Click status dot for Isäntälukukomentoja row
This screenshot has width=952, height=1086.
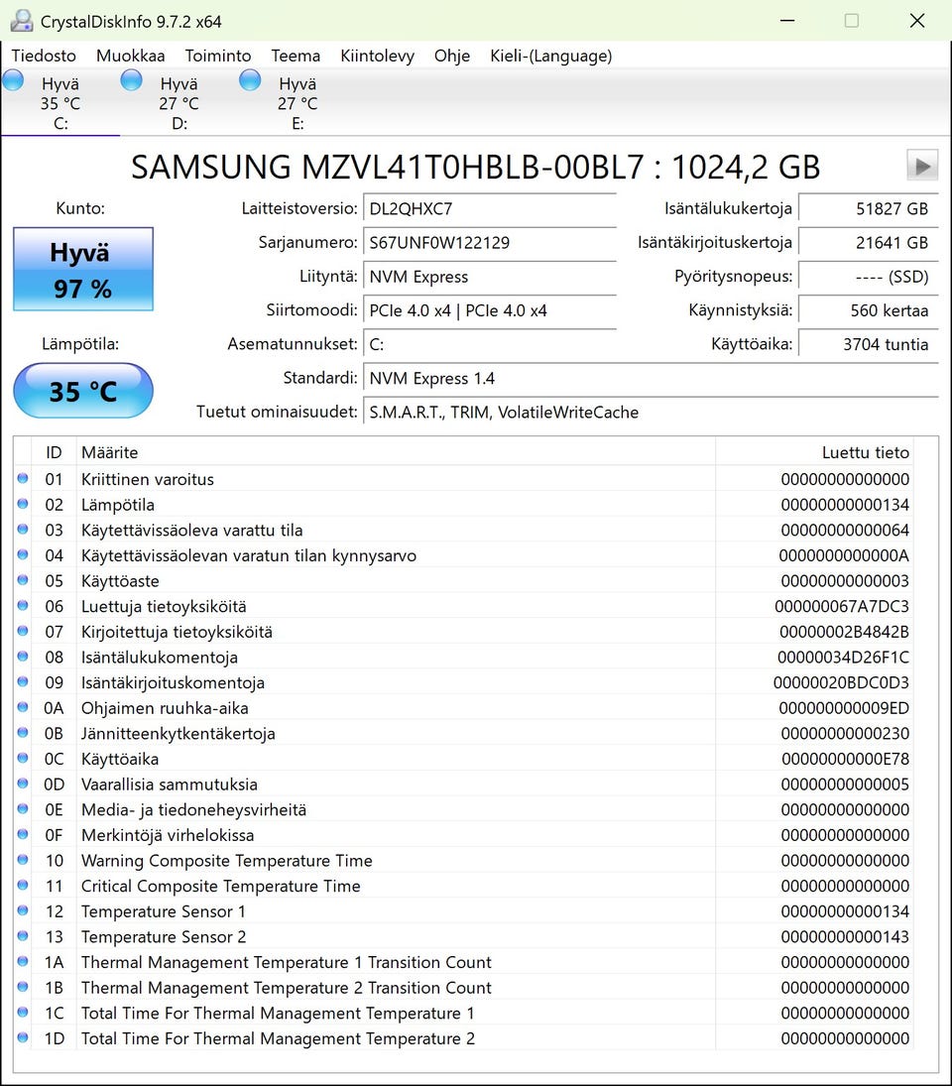23,657
